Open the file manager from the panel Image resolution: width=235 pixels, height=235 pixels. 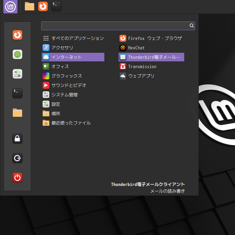click(30, 6)
